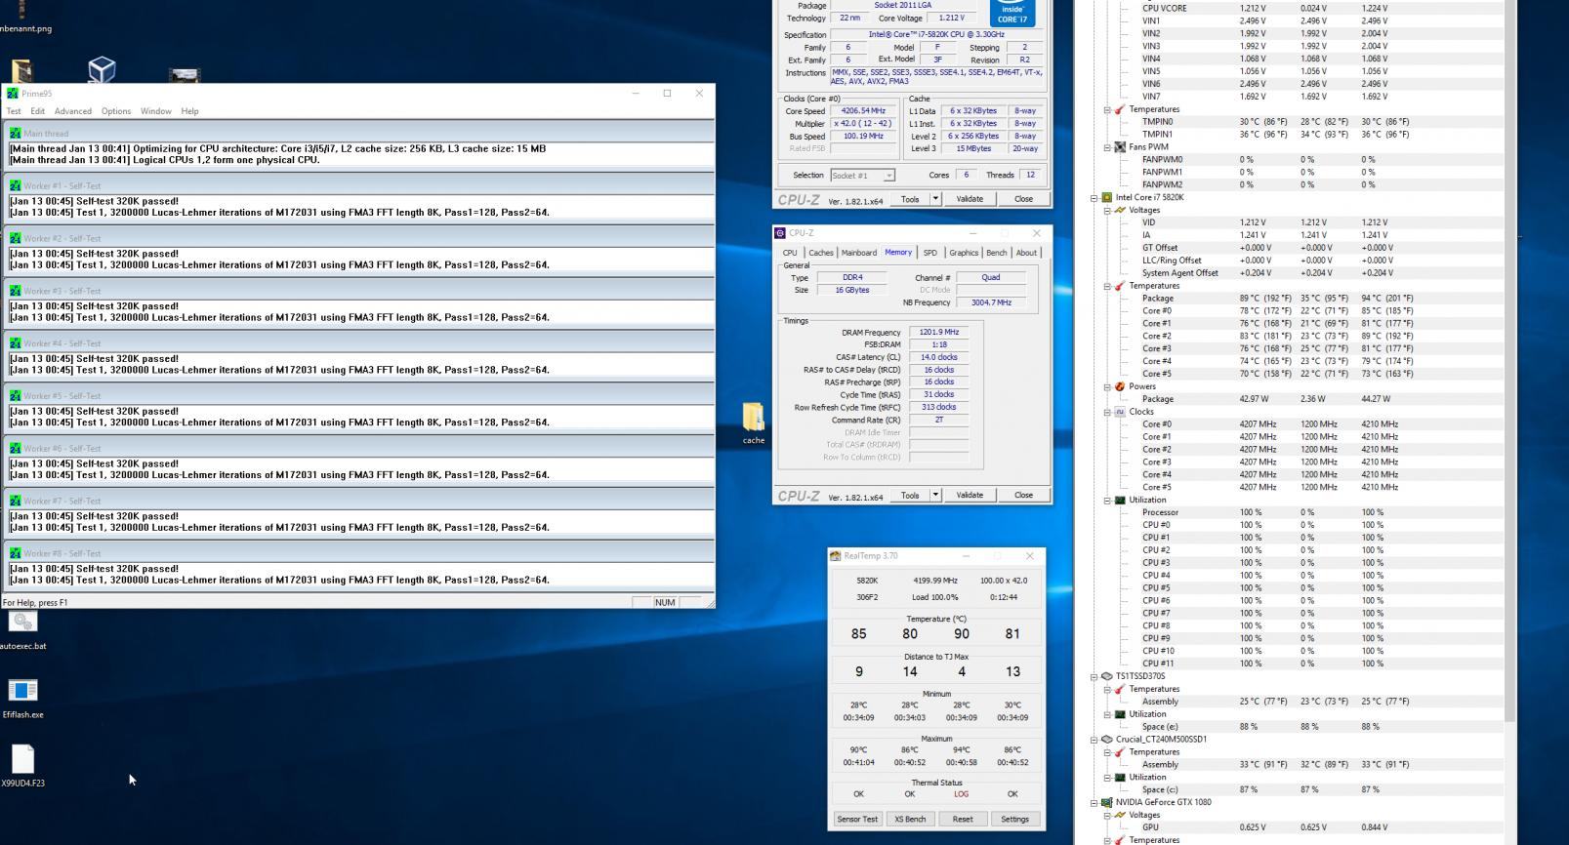The image size is (1569, 845).
Task: Click the NVIDIA GeForce GTX 1080 card icon
Action: pyautogui.click(x=1107, y=803)
